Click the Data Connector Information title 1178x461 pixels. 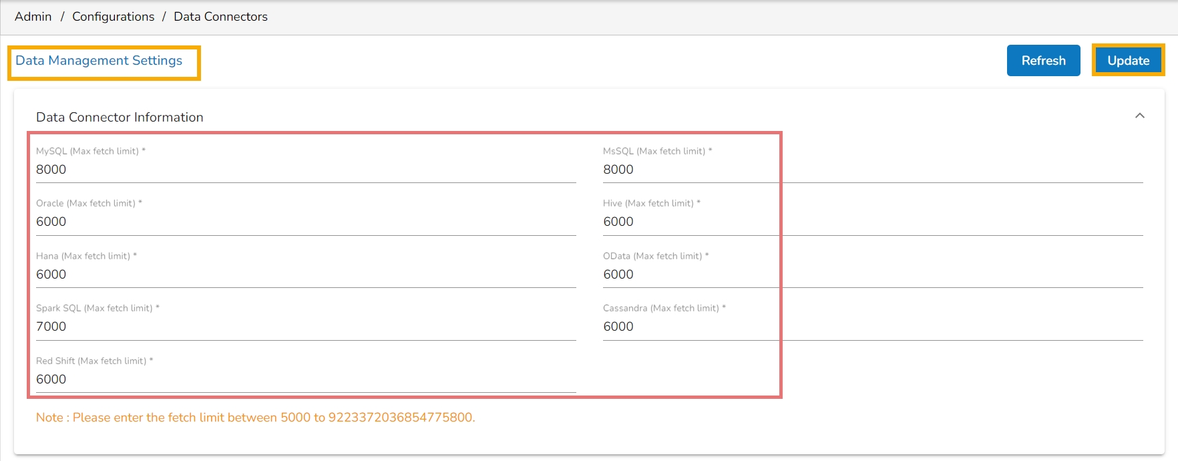pos(120,118)
